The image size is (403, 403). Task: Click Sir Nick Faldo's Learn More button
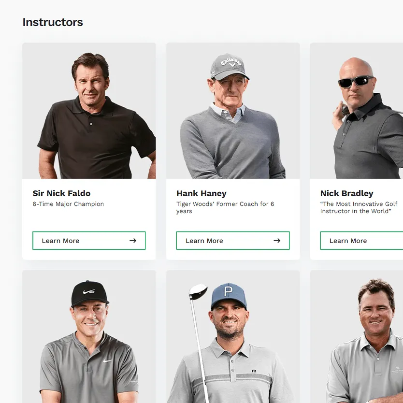point(89,240)
